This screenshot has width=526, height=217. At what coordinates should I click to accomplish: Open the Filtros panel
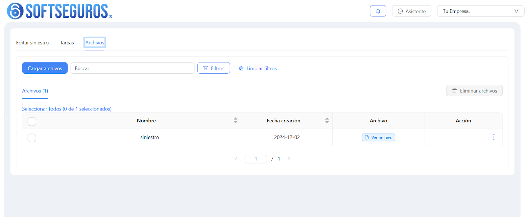coord(214,68)
